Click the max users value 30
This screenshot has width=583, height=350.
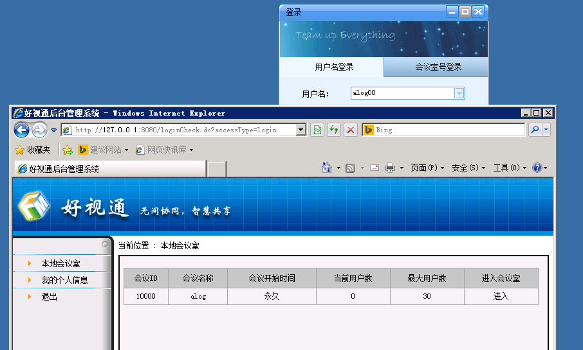pos(427,296)
